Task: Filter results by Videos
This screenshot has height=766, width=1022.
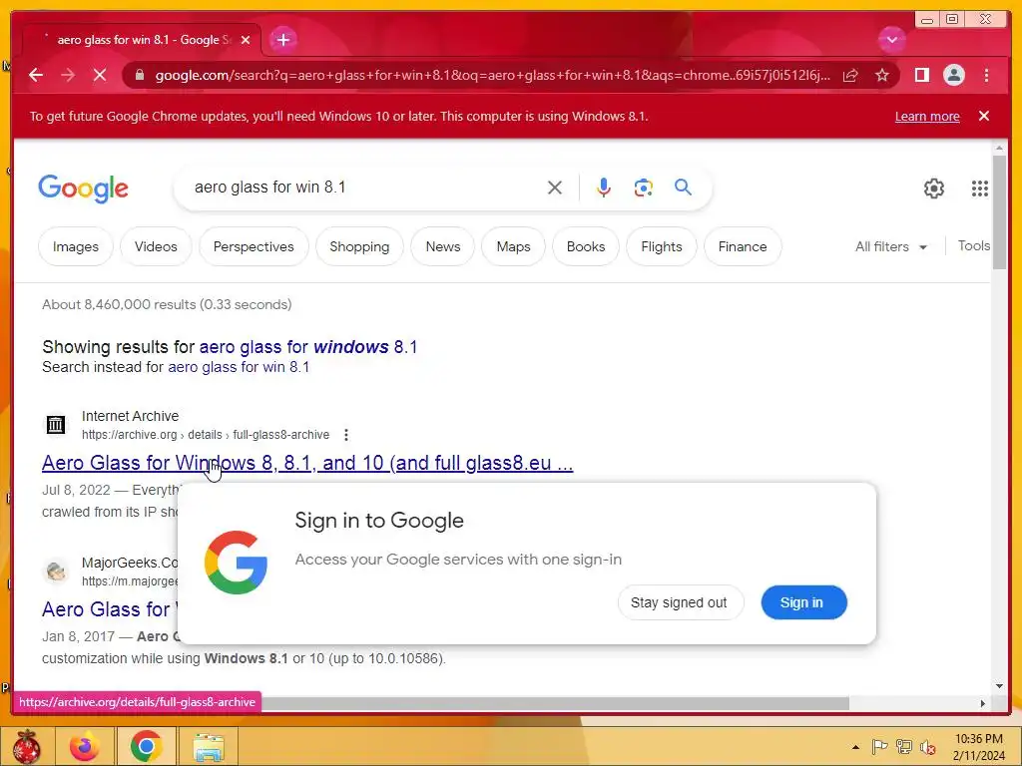Action: click(156, 247)
